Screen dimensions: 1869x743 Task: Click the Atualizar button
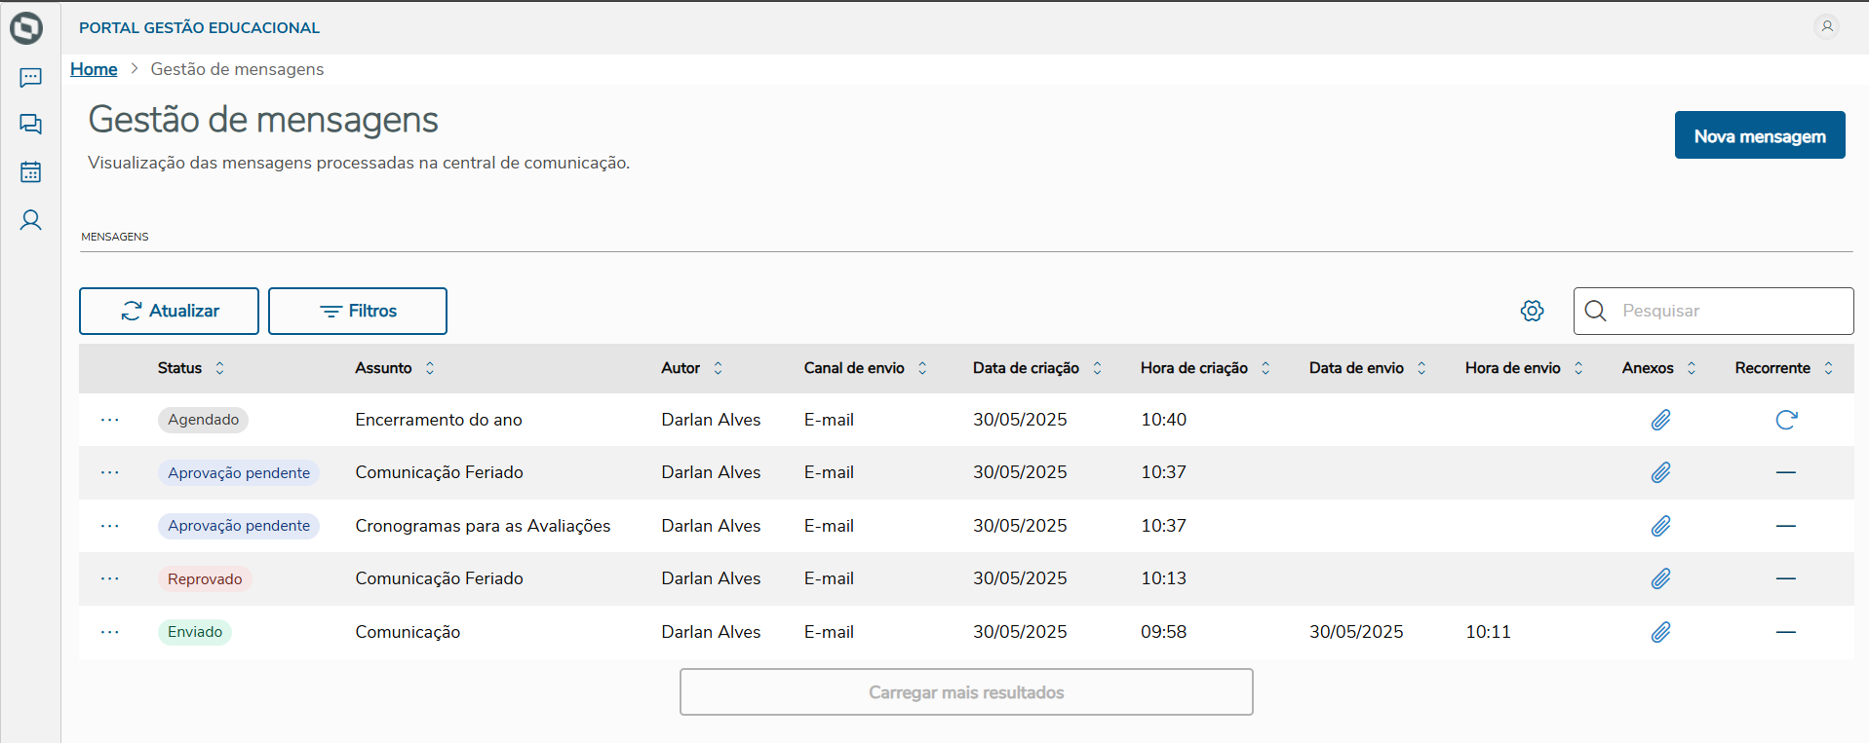pos(169,311)
